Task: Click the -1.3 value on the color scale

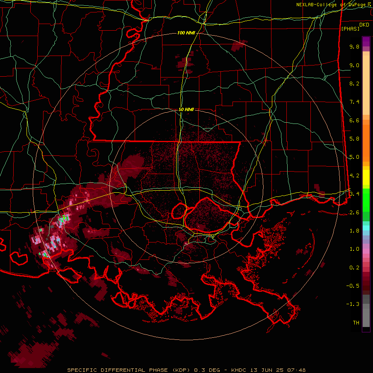Action: [353, 304]
